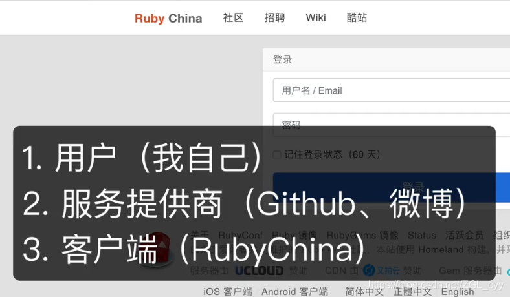Go to the 社区 menu item
The width and height of the screenshot is (510, 297).
coord(233,17)
